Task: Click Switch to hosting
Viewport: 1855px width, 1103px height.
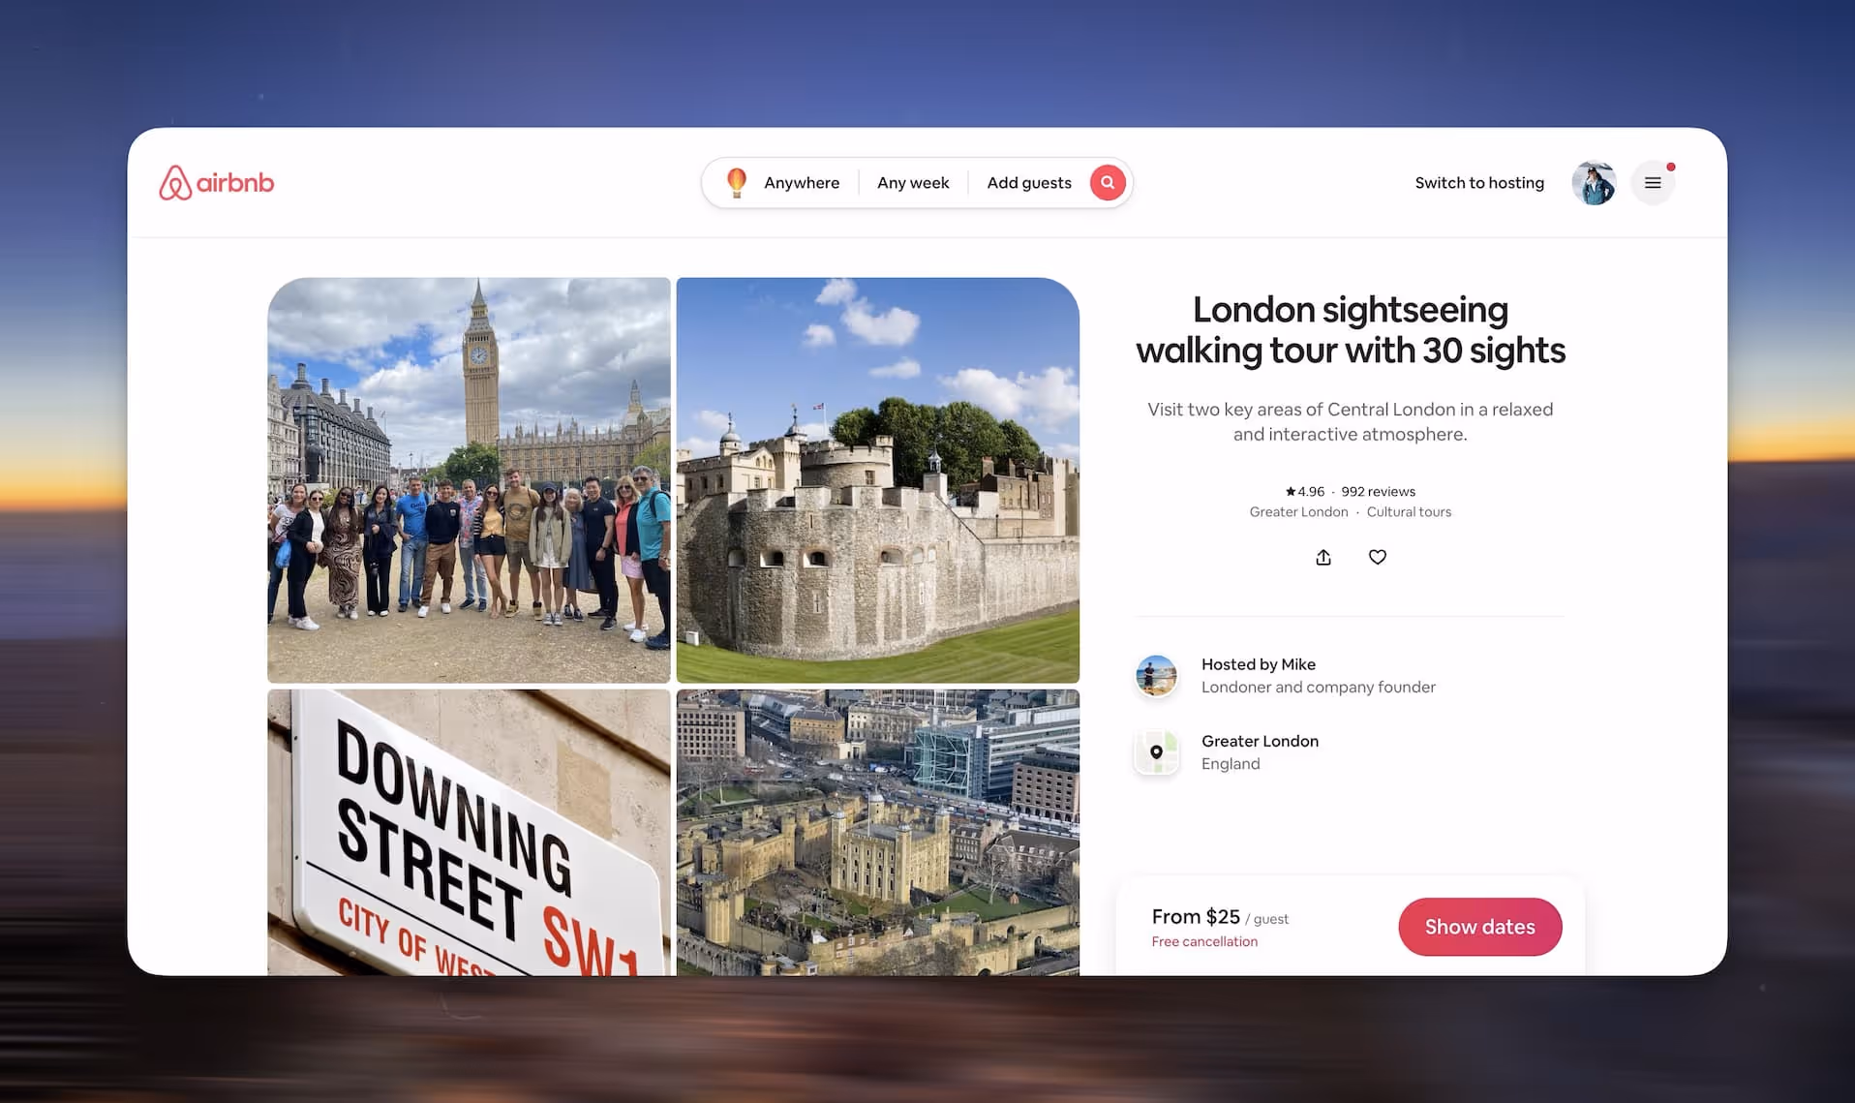Action: coord(1479,182)
